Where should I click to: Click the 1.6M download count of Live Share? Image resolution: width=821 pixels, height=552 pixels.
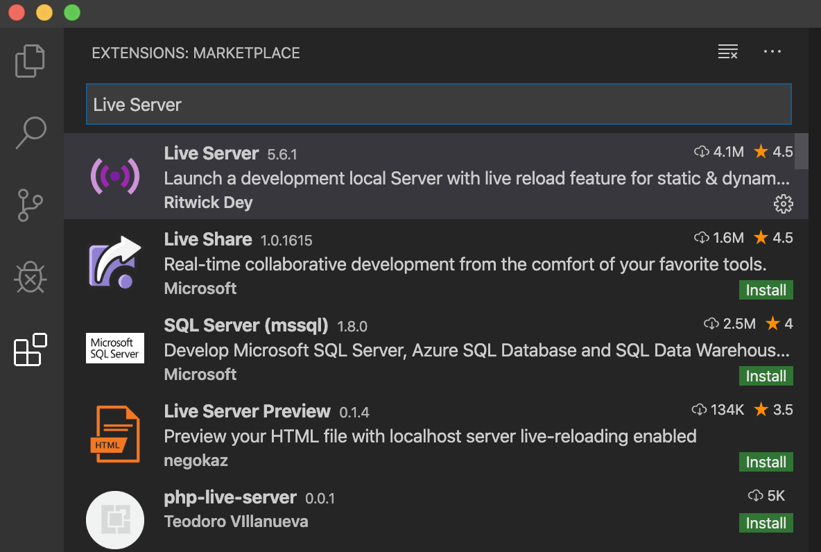(x=719, y=238)
